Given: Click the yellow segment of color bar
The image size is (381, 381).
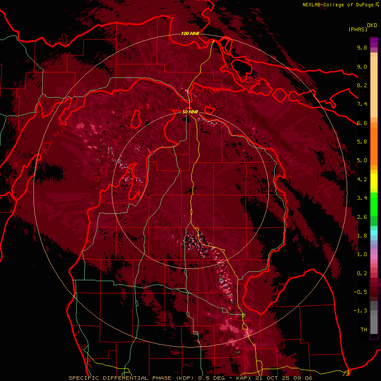Looking at the screenshot, I should (x=374, y=181).
